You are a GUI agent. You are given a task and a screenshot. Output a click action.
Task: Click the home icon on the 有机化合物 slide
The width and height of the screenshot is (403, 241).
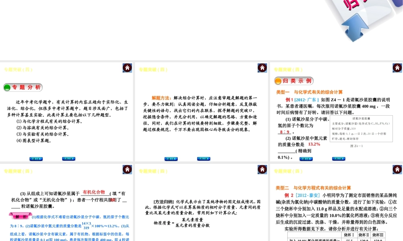point(127,169)
